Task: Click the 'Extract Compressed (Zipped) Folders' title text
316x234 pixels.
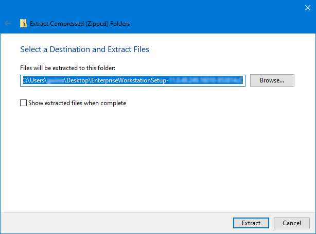Action: click(80, 23)
